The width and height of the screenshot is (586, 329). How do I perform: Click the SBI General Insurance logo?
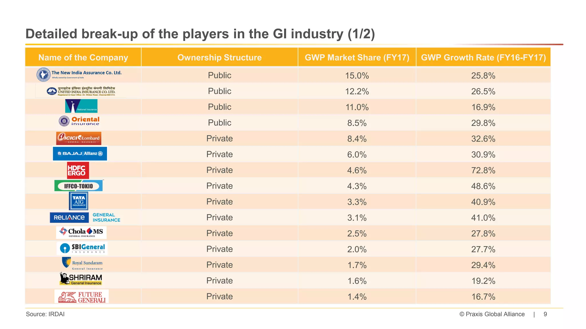pos(82,248)
